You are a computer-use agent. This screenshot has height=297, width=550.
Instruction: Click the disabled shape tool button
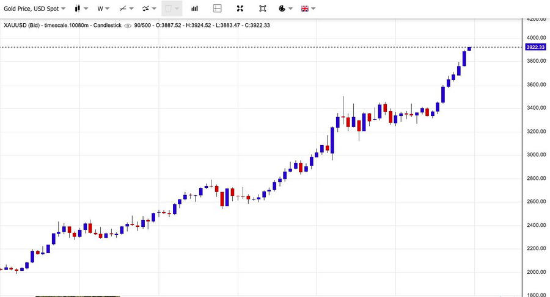point(171,9)
